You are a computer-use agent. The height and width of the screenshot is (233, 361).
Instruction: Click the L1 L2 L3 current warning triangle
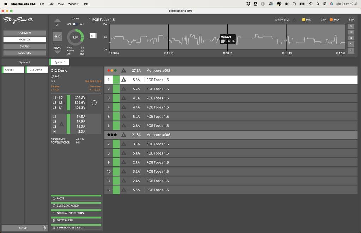point(61,124)
